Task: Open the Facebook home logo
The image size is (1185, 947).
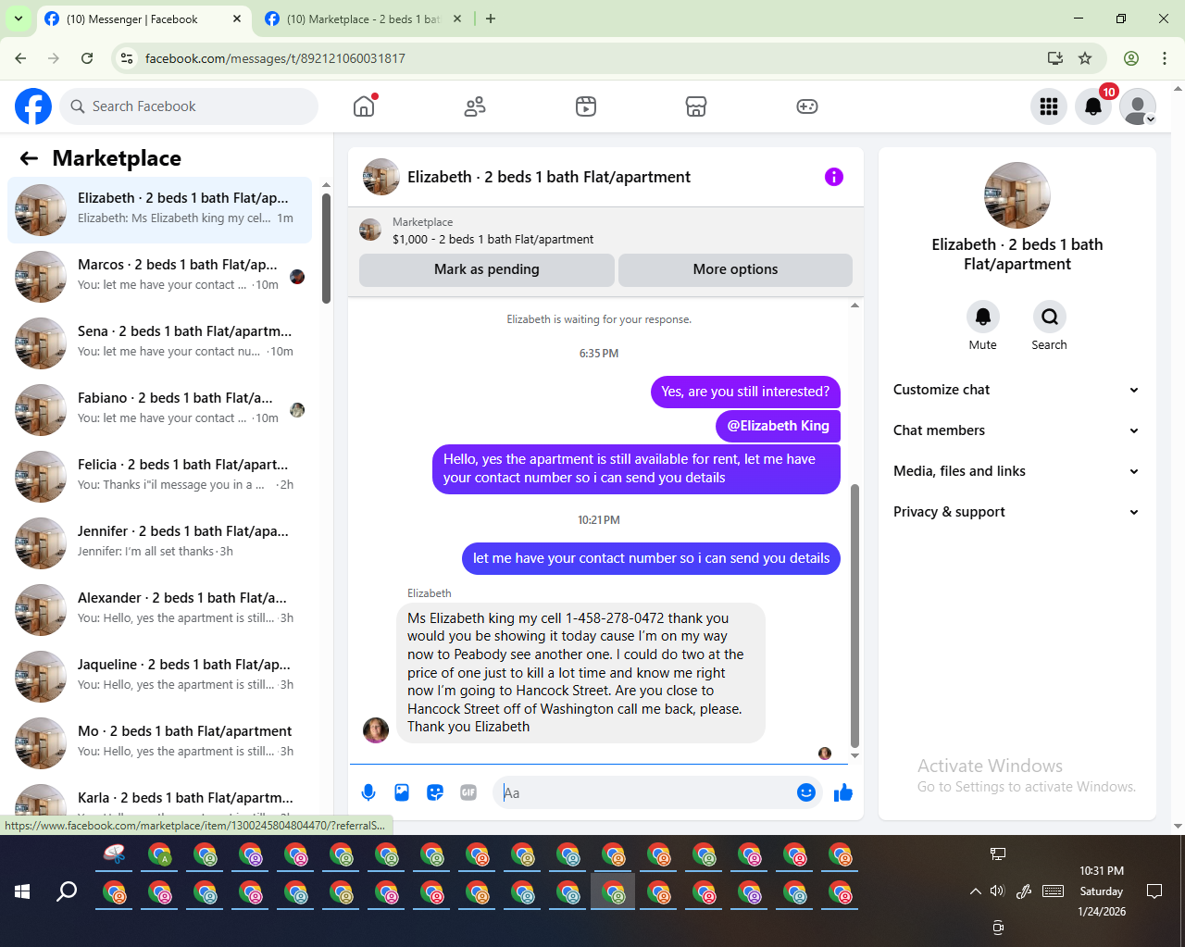Action: (33, 106)
